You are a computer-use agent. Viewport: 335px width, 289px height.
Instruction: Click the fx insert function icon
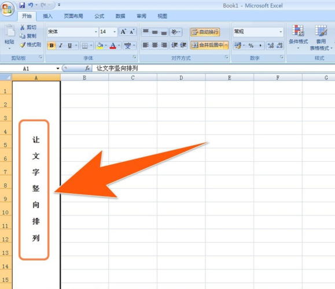tap(87, 68)
